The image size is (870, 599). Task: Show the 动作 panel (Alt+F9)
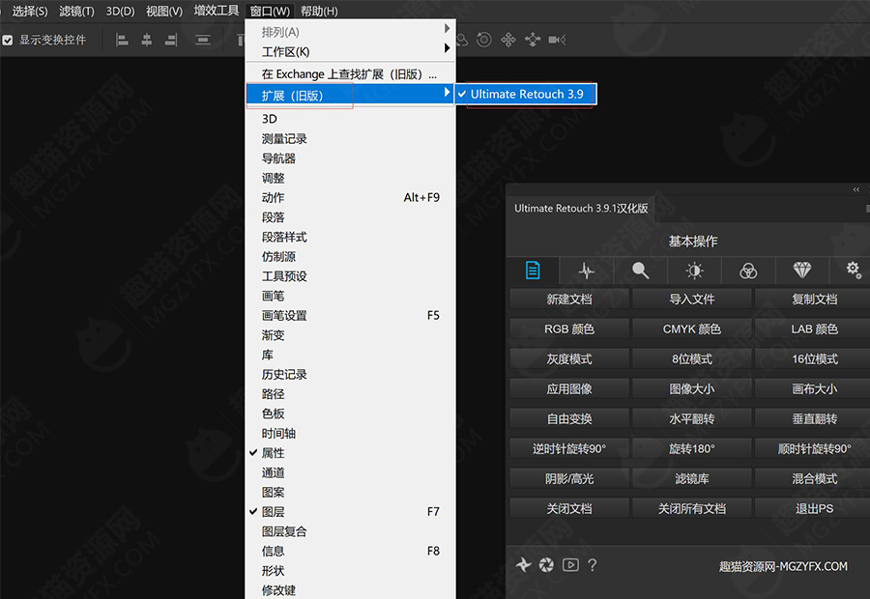[350, 197]
